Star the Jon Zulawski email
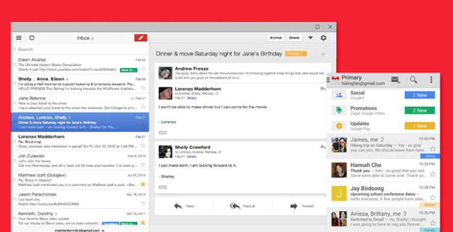 pyautogui.click(x=143, y=165)
